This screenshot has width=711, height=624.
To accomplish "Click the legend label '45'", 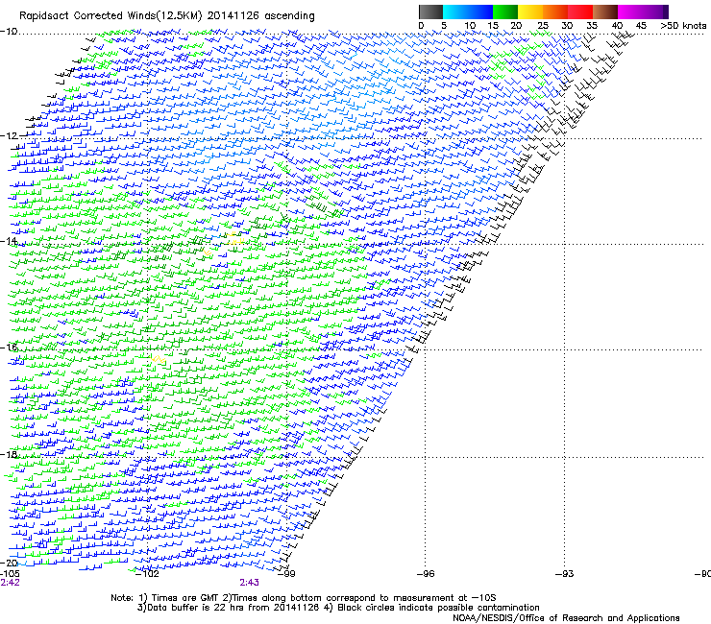I will pos(641,26).
